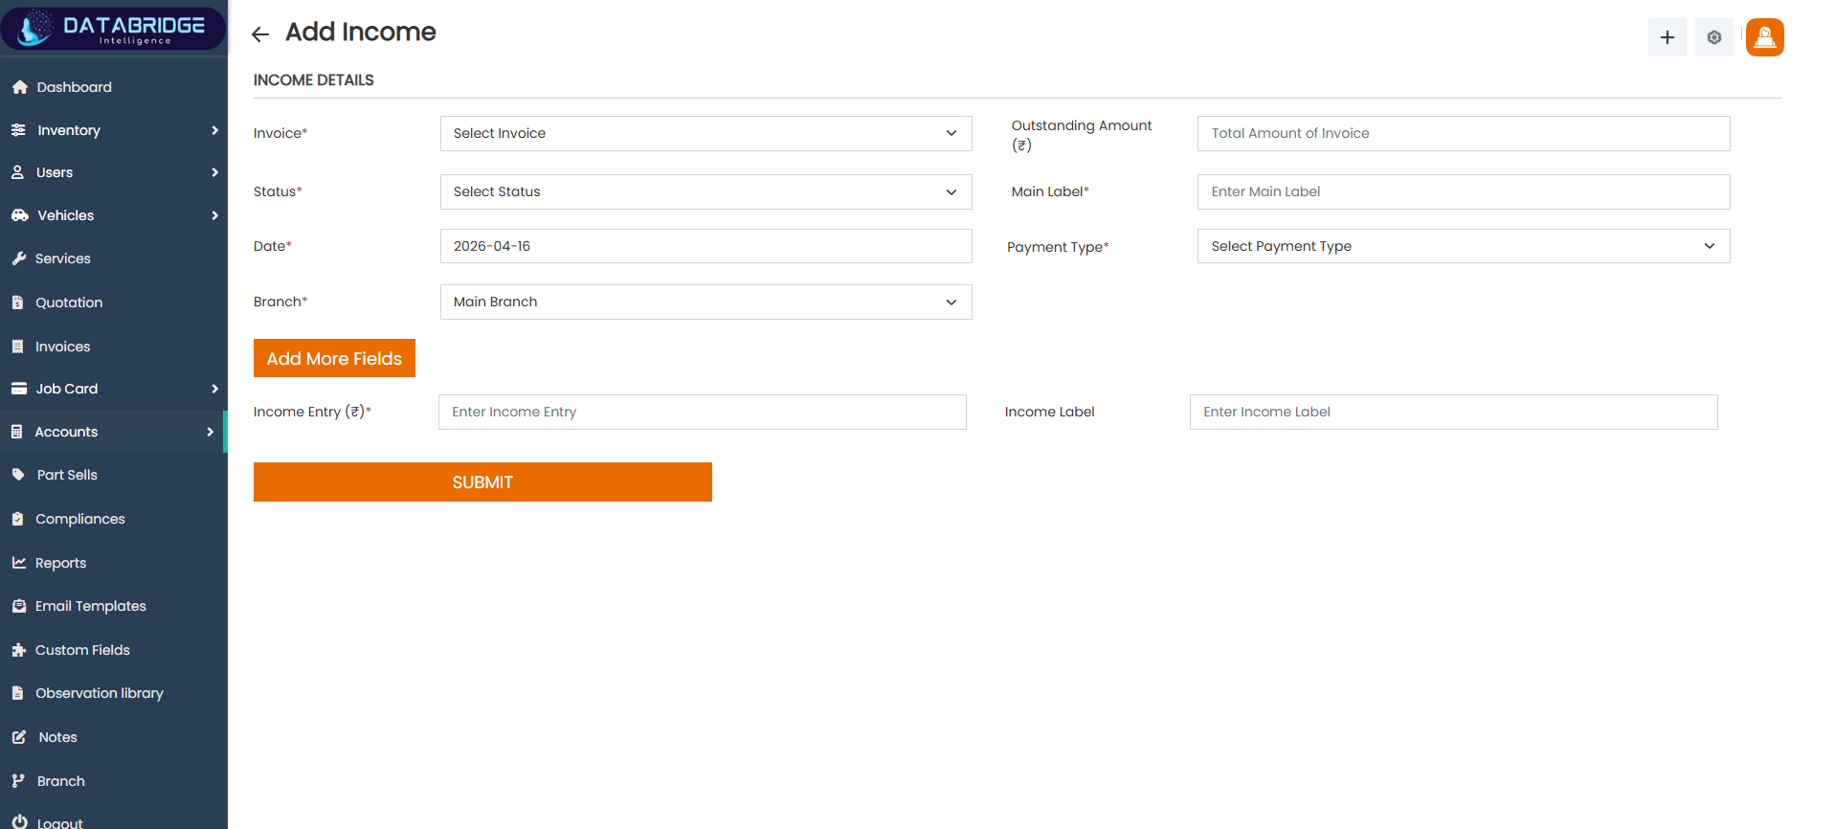
Task: Open the Select Invoice dropdown
Action: [706, 133]
